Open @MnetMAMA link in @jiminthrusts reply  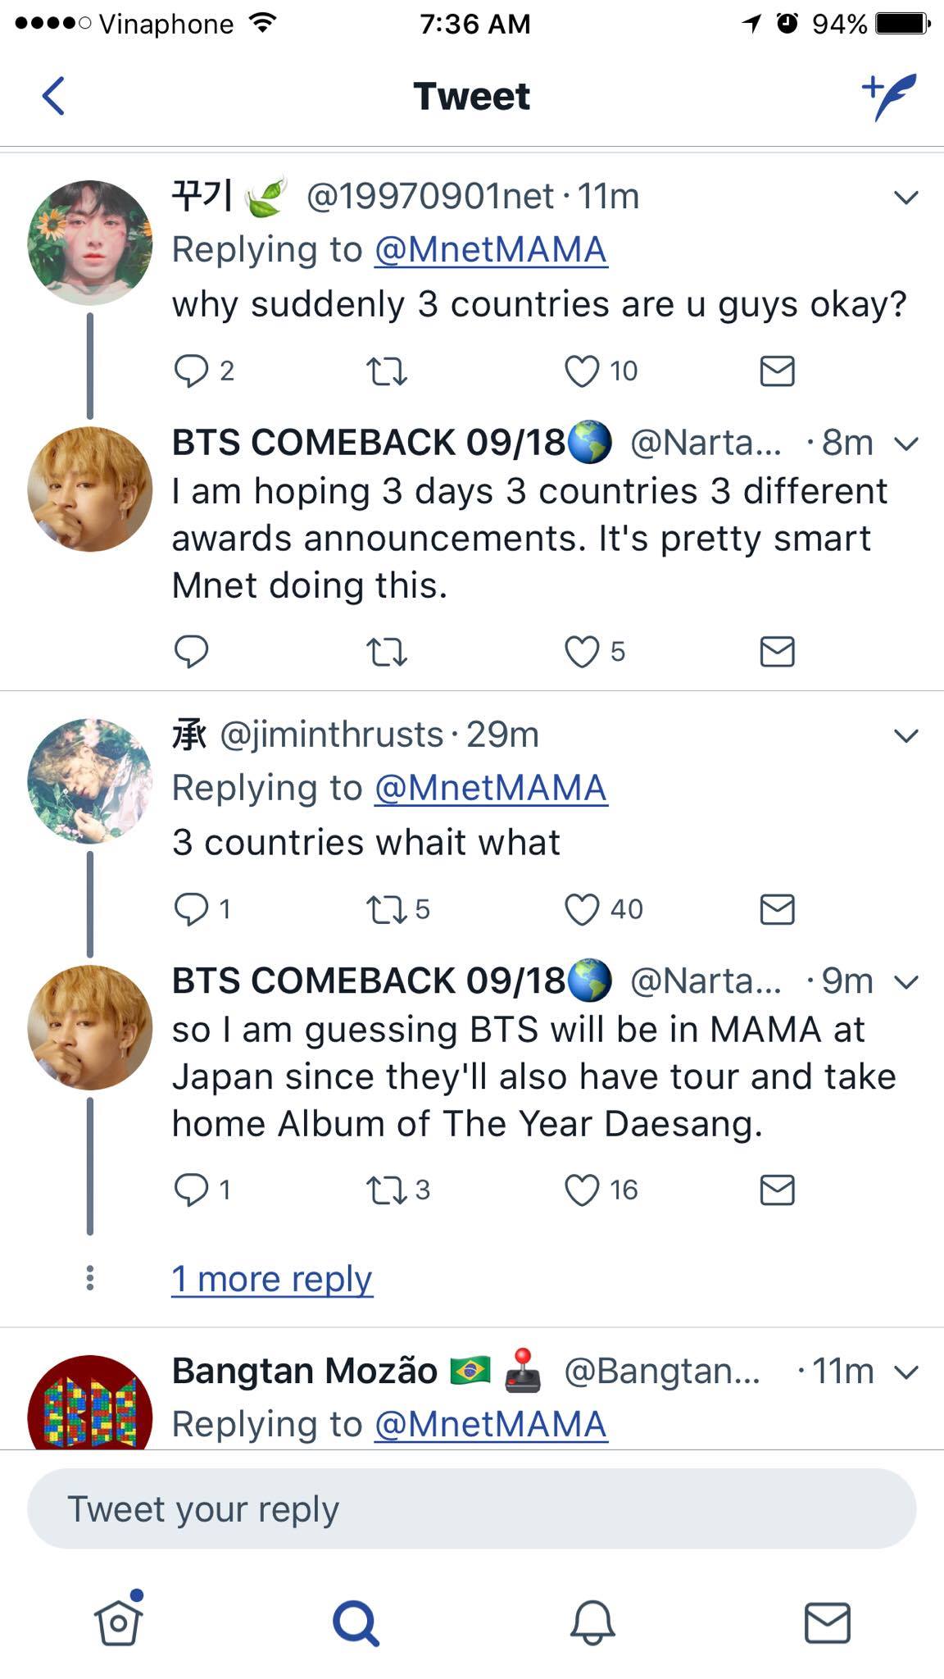click(491, 789)
